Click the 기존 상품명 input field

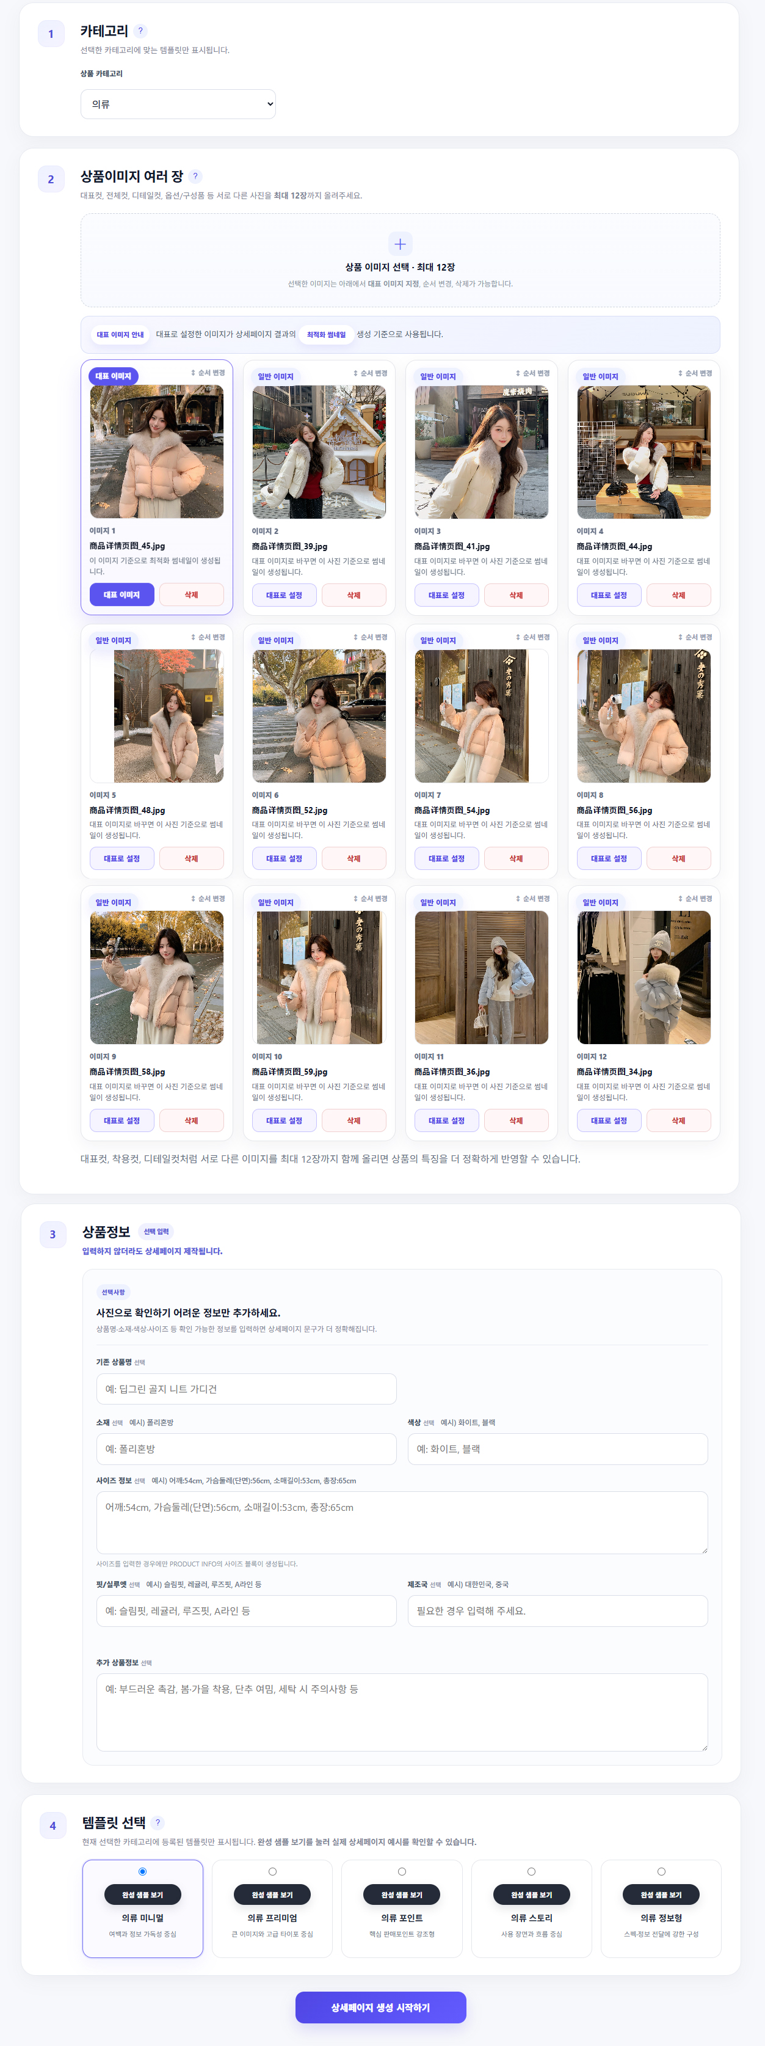[246, 1389]
